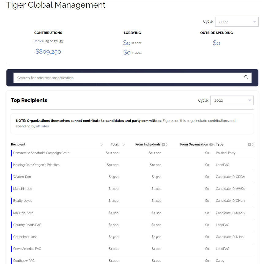Click info icon in Type column
Viewport: 262px width, 264px height.
(249, 145)
